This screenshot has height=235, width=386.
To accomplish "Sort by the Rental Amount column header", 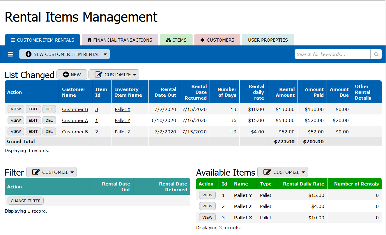I will coord(285,92).
